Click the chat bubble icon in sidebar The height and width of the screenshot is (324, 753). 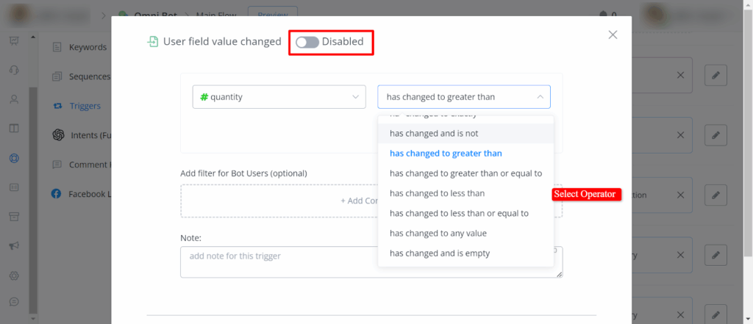tap(13, 302)
